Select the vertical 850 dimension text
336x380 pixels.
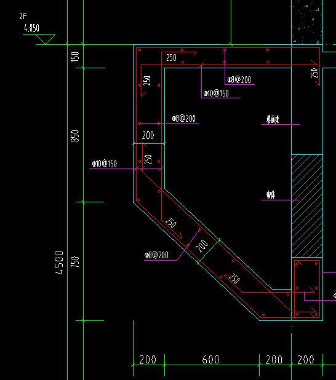tap(75, 136)
